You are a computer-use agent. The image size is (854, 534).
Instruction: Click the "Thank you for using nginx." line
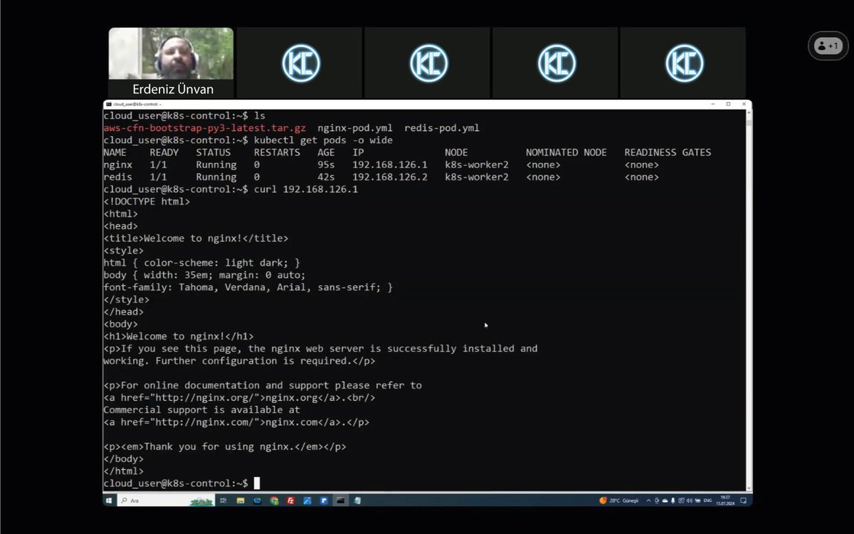(225, 446)
